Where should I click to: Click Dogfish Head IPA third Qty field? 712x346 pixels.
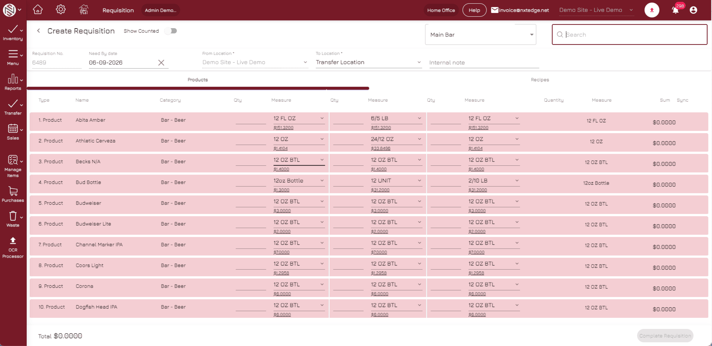[446, 306]
